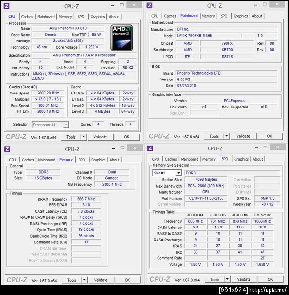
Task: Click the CPU-Z app icon in Mainboard tab window
Action: click(x=149, y=5)
